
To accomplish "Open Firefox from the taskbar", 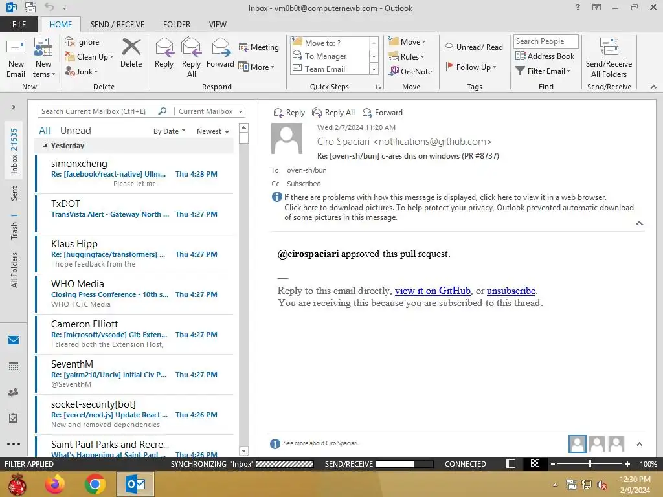I will pos(55,484).
